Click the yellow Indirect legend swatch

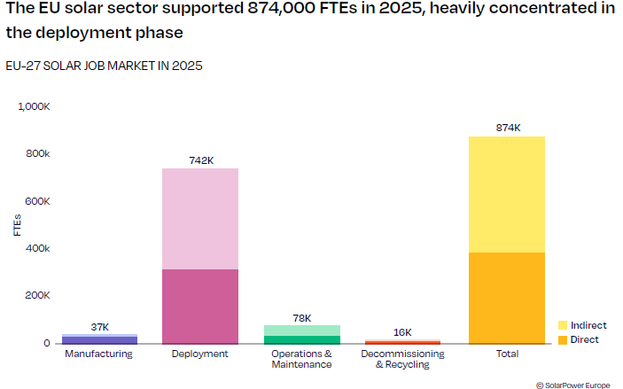[563, 325]
